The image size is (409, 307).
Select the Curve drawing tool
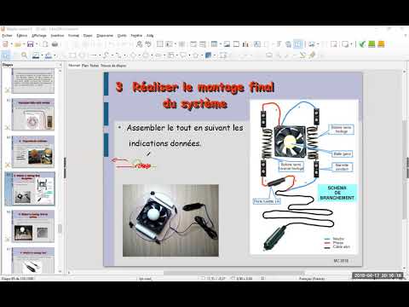point(106,55)
